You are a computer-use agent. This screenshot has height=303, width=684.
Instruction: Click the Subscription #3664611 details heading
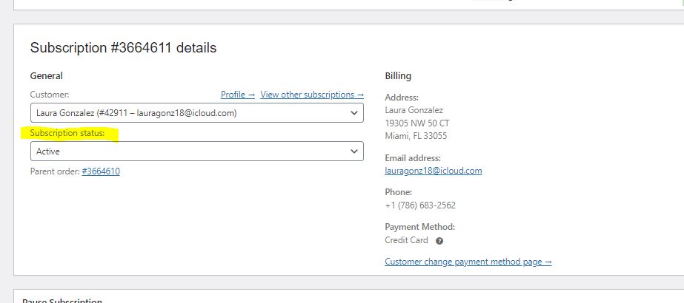124,47
